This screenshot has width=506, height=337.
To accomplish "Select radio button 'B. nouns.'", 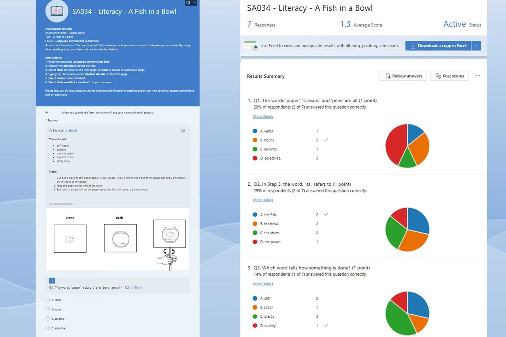I will 47,309.
